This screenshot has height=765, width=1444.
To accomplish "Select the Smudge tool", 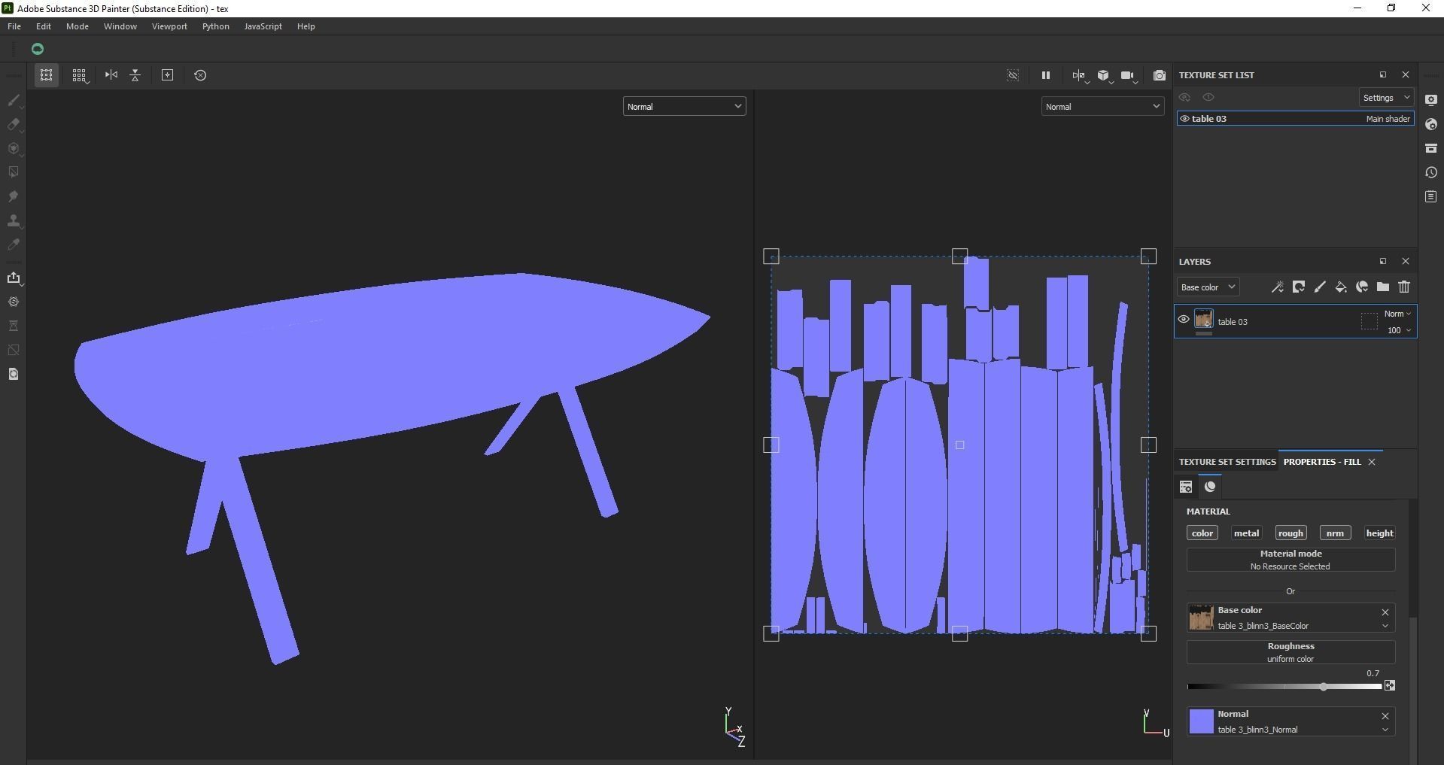I will [14, 196].
